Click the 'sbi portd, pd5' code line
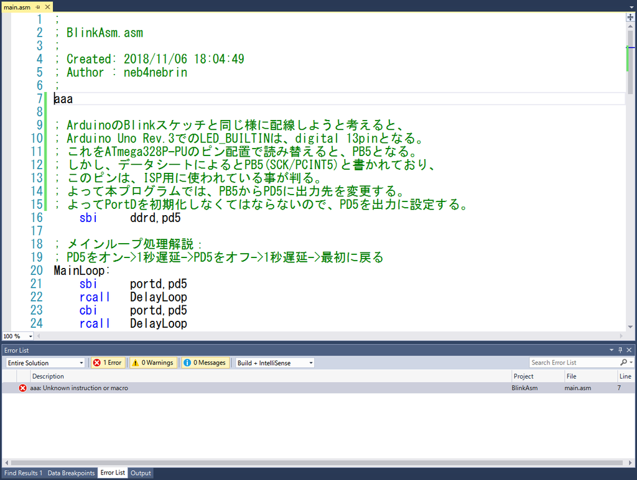This screenshot has height=480, width=637. 133,284
